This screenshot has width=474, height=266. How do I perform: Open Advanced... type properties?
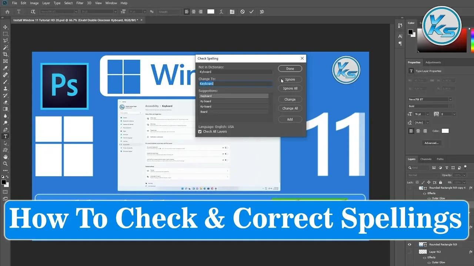(431, 143)
